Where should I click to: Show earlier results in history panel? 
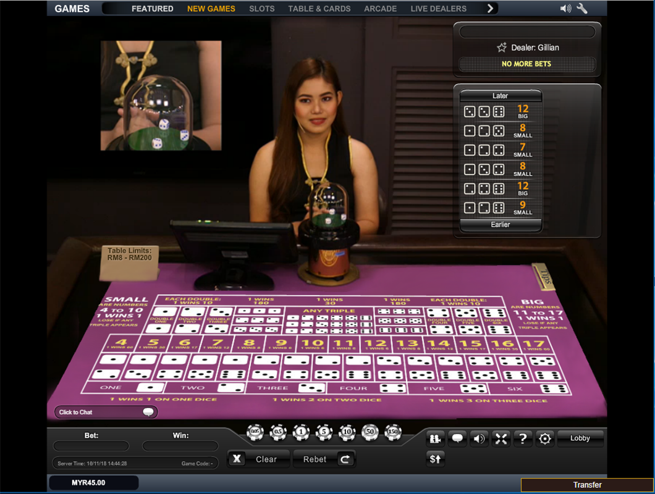click(x=501, y=225)
